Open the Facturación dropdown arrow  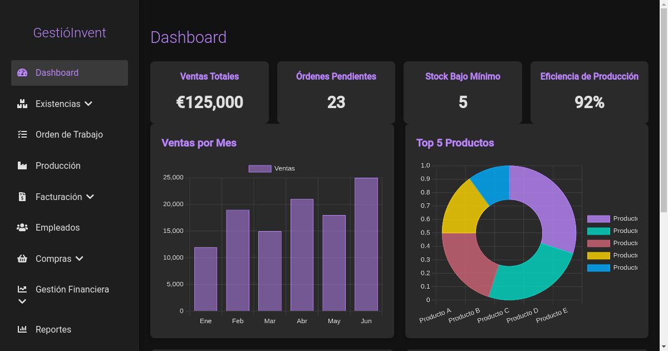[x=91, y=196]
